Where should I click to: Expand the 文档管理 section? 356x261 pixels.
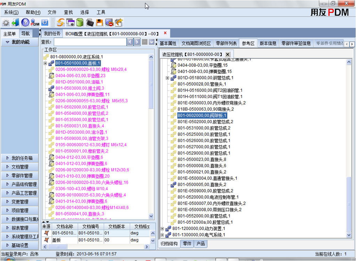coord(8,167)
